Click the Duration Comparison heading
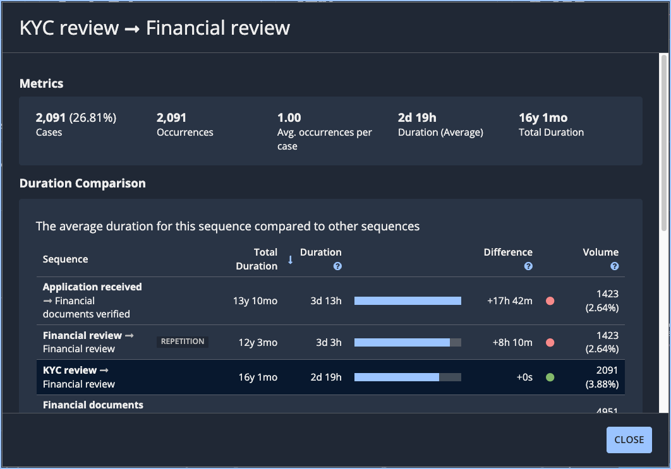Screen dimensions: 671x469 point(83,183)
